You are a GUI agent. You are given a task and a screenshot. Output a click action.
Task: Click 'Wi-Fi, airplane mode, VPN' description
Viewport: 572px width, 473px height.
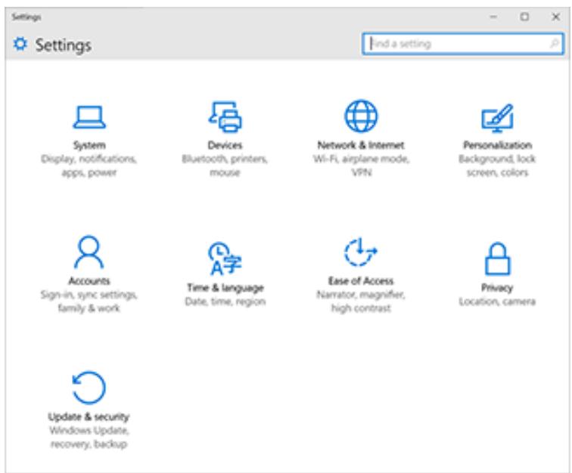point(361,165)
